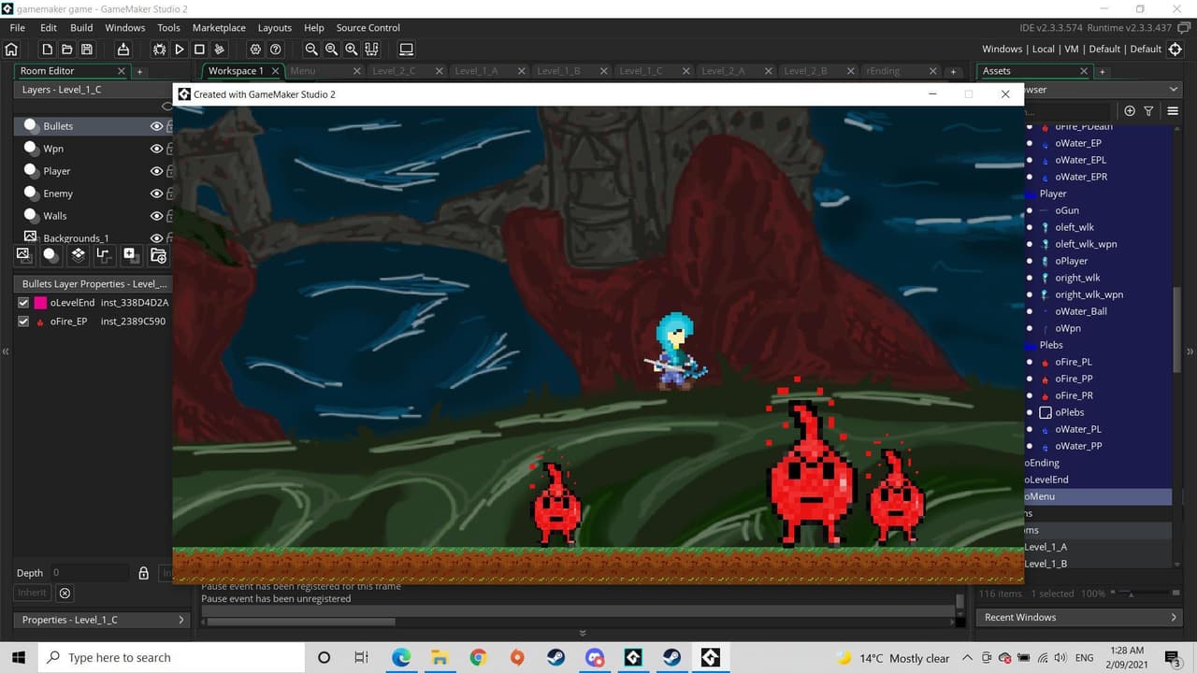Image resolution: width=1197 pixels, height=673 pixels.
Task: Collapse the right dock with the » arrow
Action: coord(1190,351)
